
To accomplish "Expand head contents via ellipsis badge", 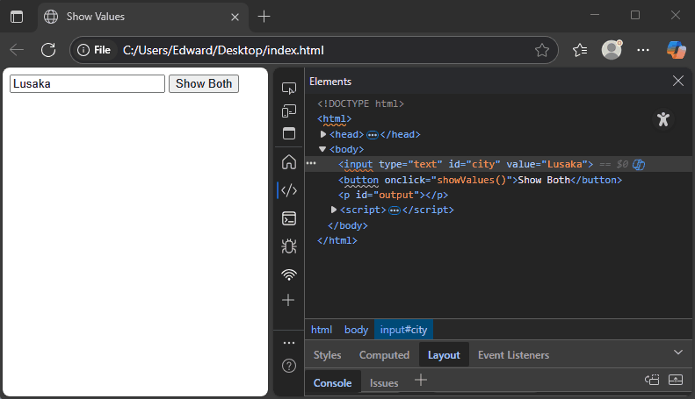I will [x=373, y=135].
